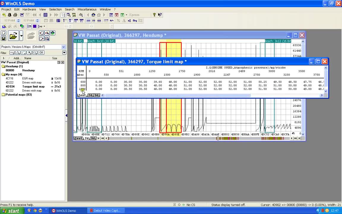Jump to next map with double-right arrow
The height and width of the screenshot is (214, 342).
click(56, 15)
